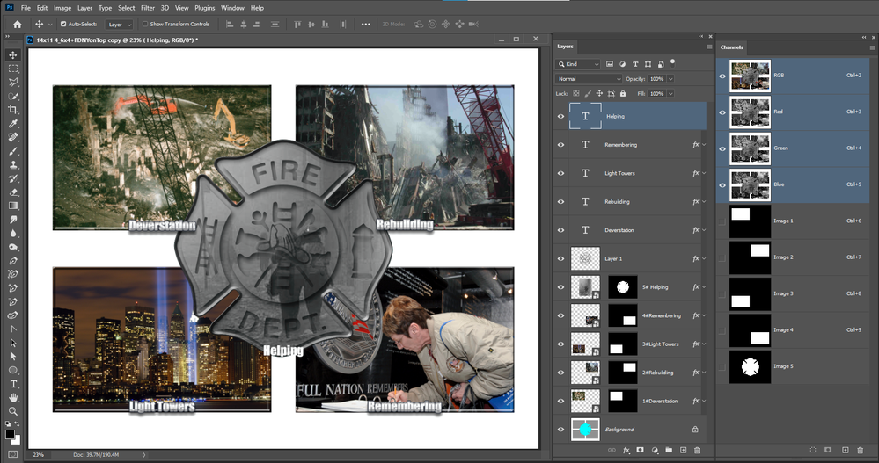Open the Opacity slider dropdown arrow

[x=670, y=79]
